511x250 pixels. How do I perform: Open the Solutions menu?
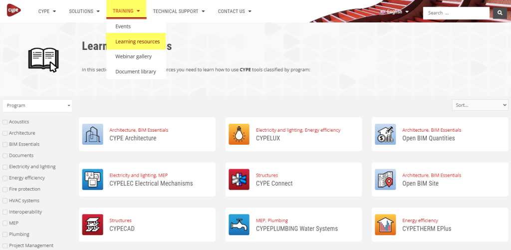tap(84, 11)
